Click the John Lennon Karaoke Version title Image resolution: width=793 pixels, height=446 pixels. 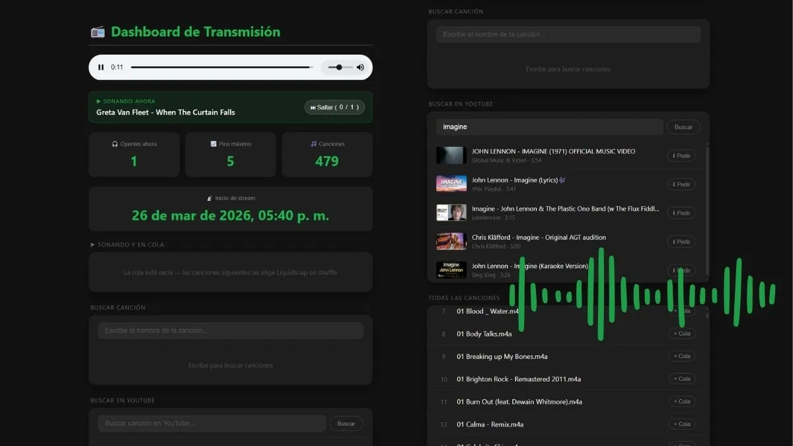(x=529, y=266)
